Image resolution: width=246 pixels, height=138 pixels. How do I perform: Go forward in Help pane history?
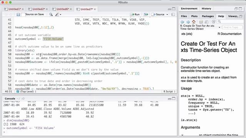coord(188,22)
